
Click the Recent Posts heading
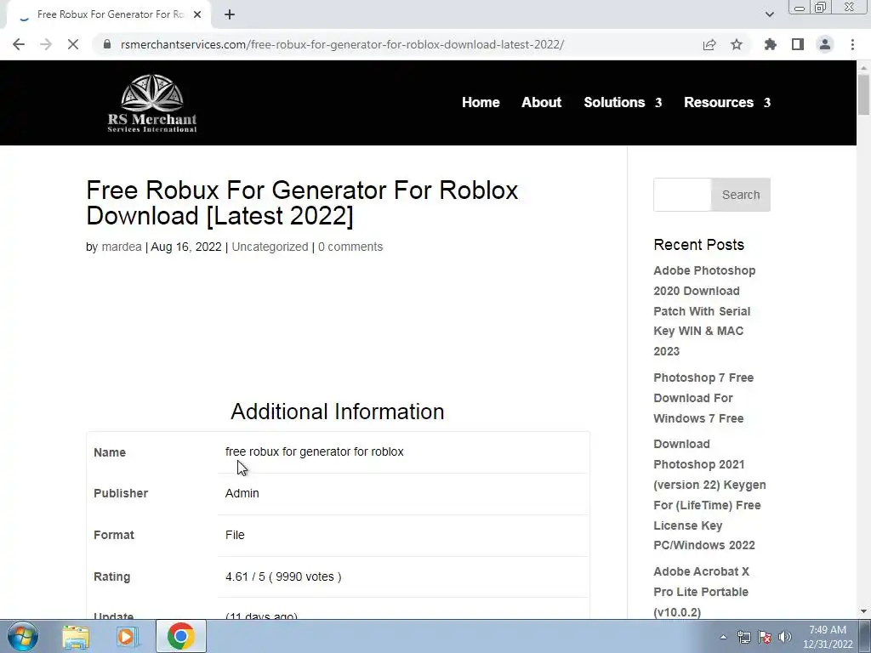[699, 244]
